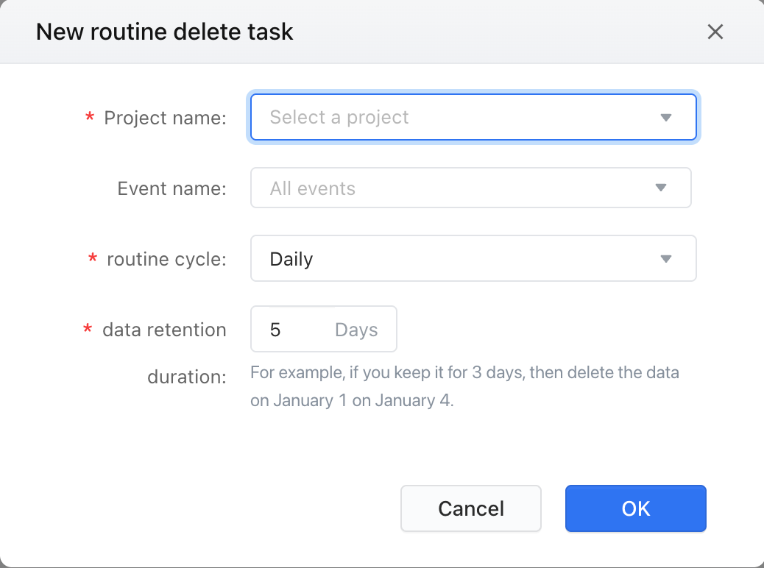Screen dimensions: 764x568
Task: Click the routine cycle dropdown arrow icon
Action: click(665, 259)
